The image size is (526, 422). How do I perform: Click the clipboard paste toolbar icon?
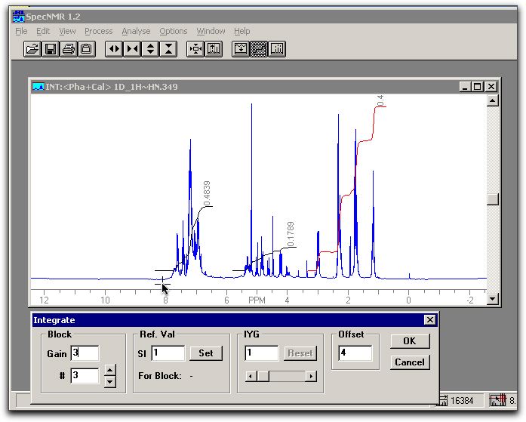pos(87,49)
